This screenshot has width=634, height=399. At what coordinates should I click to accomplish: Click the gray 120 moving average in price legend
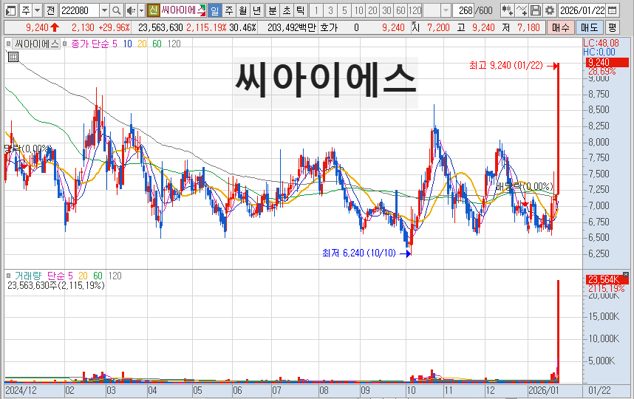[x=174, y=44]
